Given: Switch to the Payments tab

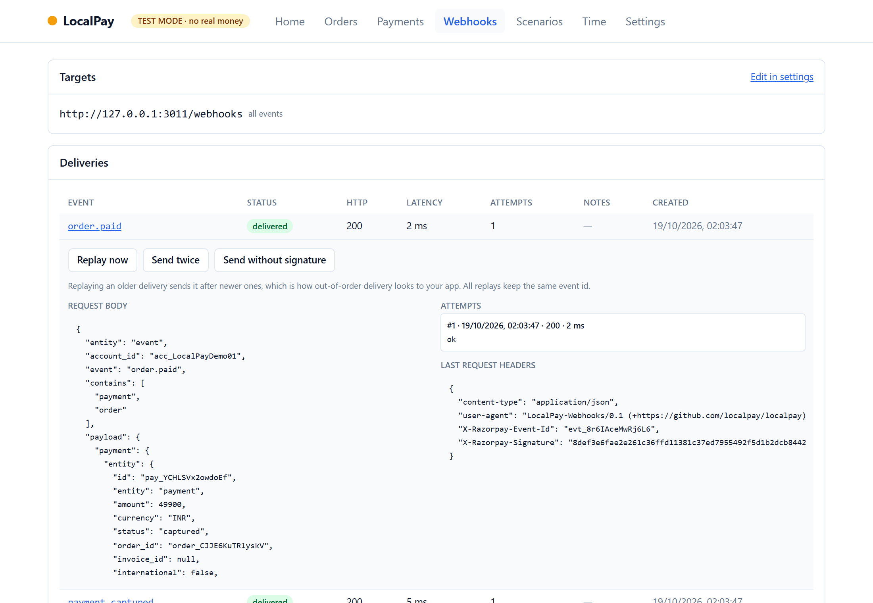Looking at the screenshot, I should [x=400, y=21].
